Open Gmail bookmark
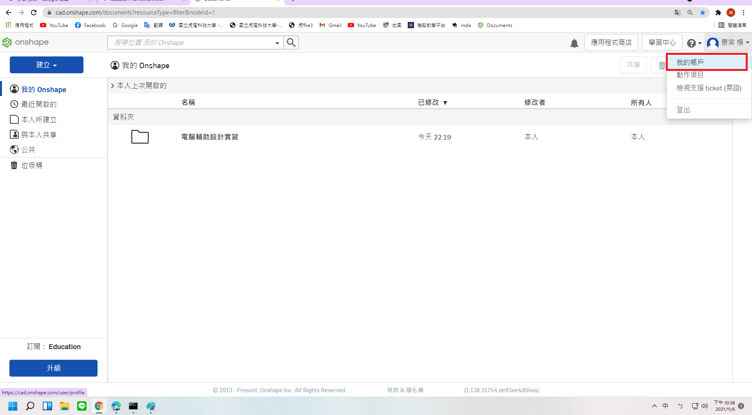Screen dimensions: 752x415 point(331,25)
